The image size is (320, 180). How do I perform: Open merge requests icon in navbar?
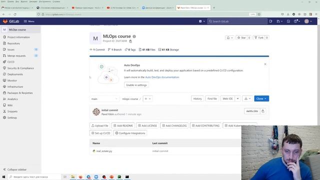tap(279, 21)
